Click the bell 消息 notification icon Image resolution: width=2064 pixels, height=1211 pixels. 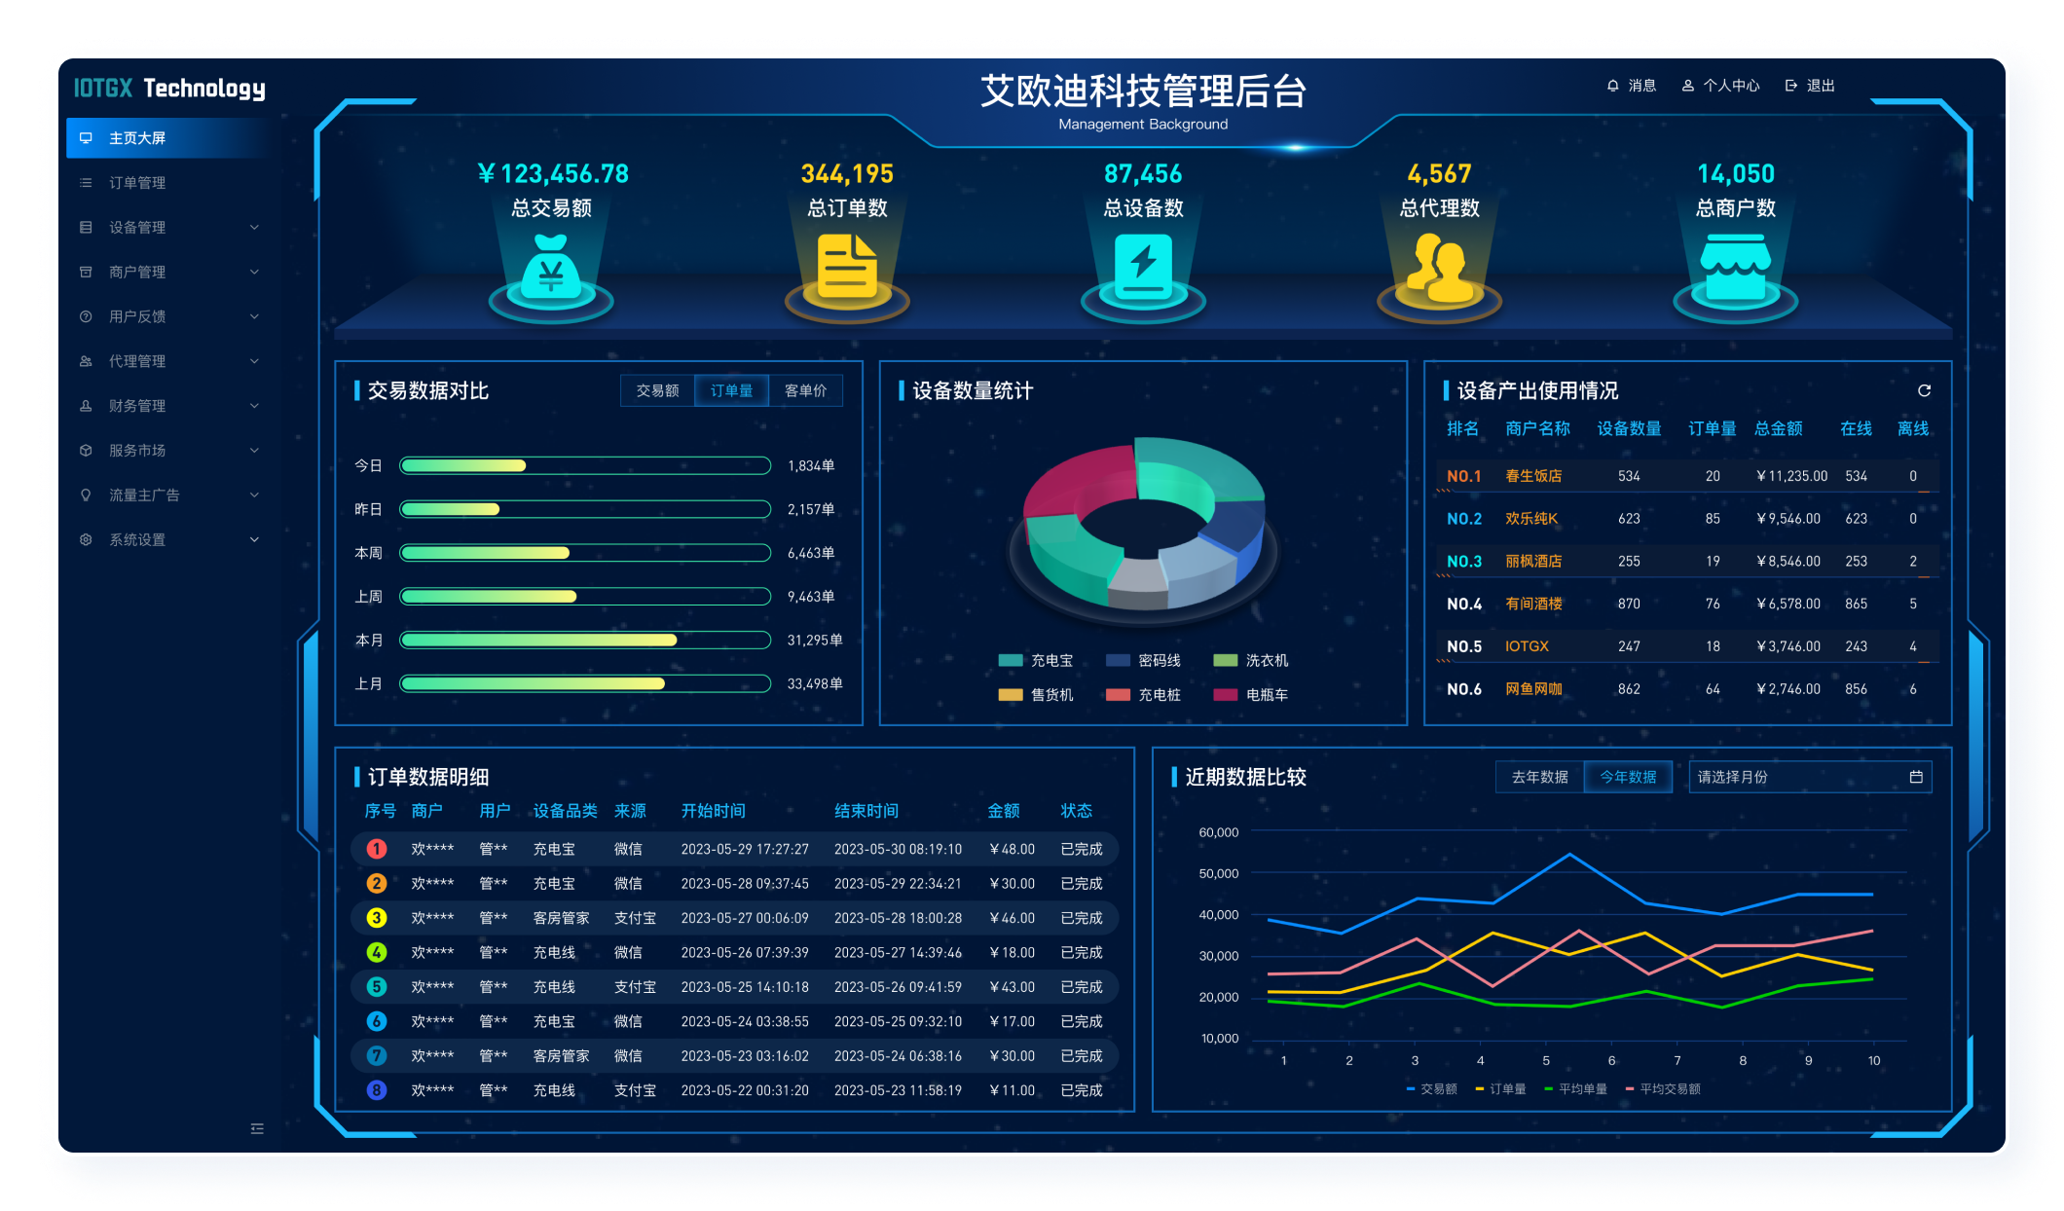click(x=1613, y=86)
